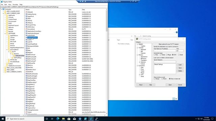Select Raw connection type in PuTTY
216x121 pixels.
point(155,55)
